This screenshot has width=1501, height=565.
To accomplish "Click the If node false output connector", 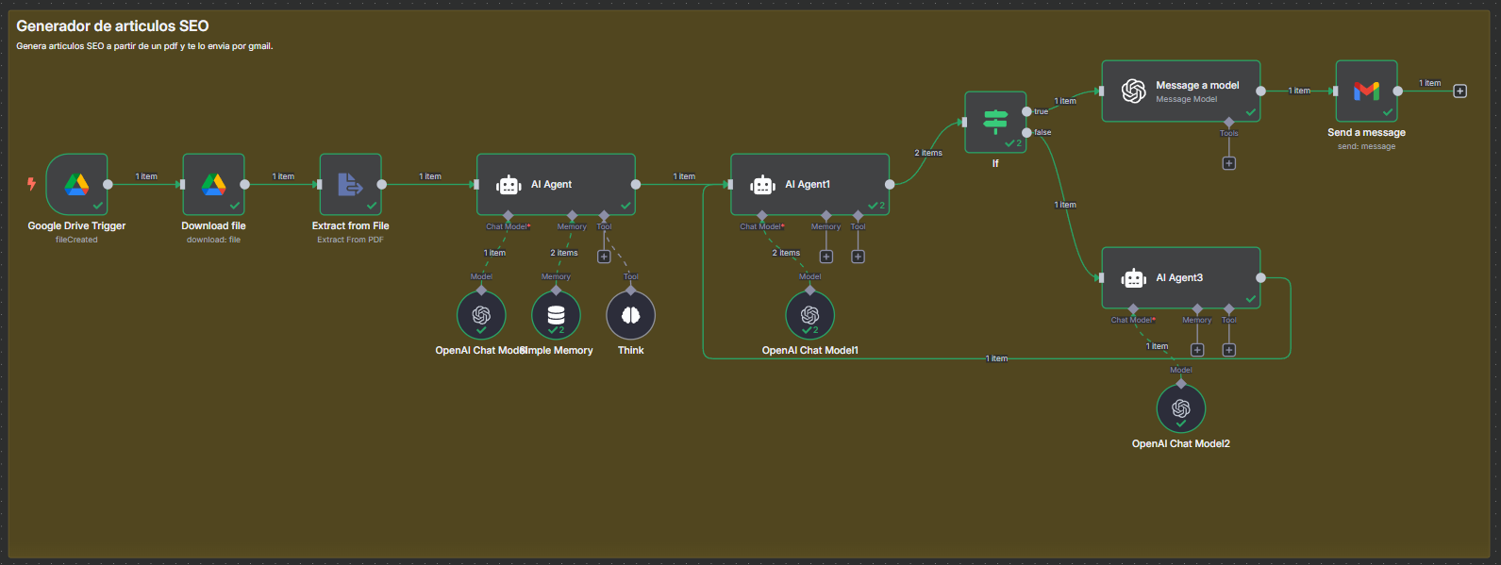I will pos(1026,132).
